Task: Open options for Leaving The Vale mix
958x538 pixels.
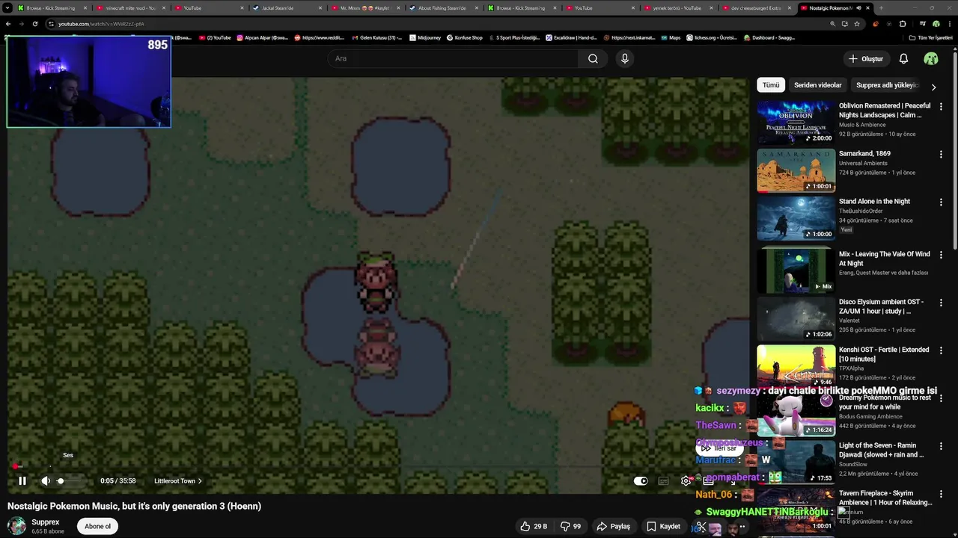Action: coord(941,255)
